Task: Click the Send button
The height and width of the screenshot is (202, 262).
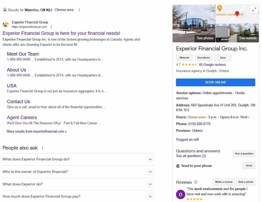Action: coord(249,165)
